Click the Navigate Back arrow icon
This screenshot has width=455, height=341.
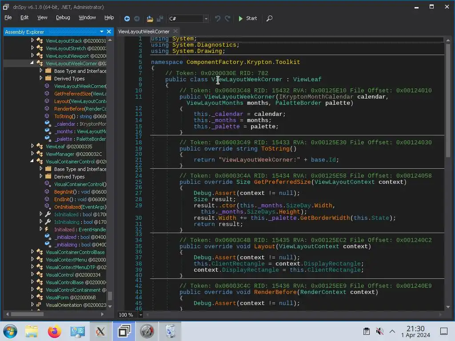tap(127, 19)
